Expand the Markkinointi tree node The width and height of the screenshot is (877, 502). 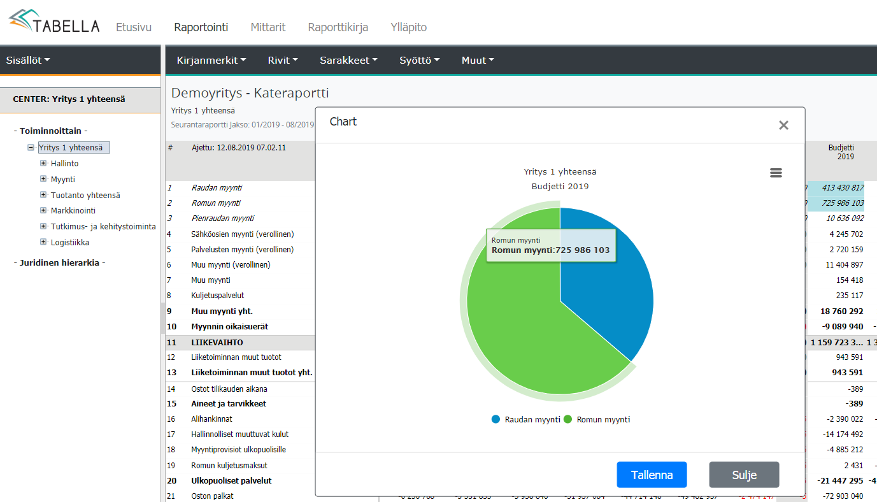pos(43,211)
